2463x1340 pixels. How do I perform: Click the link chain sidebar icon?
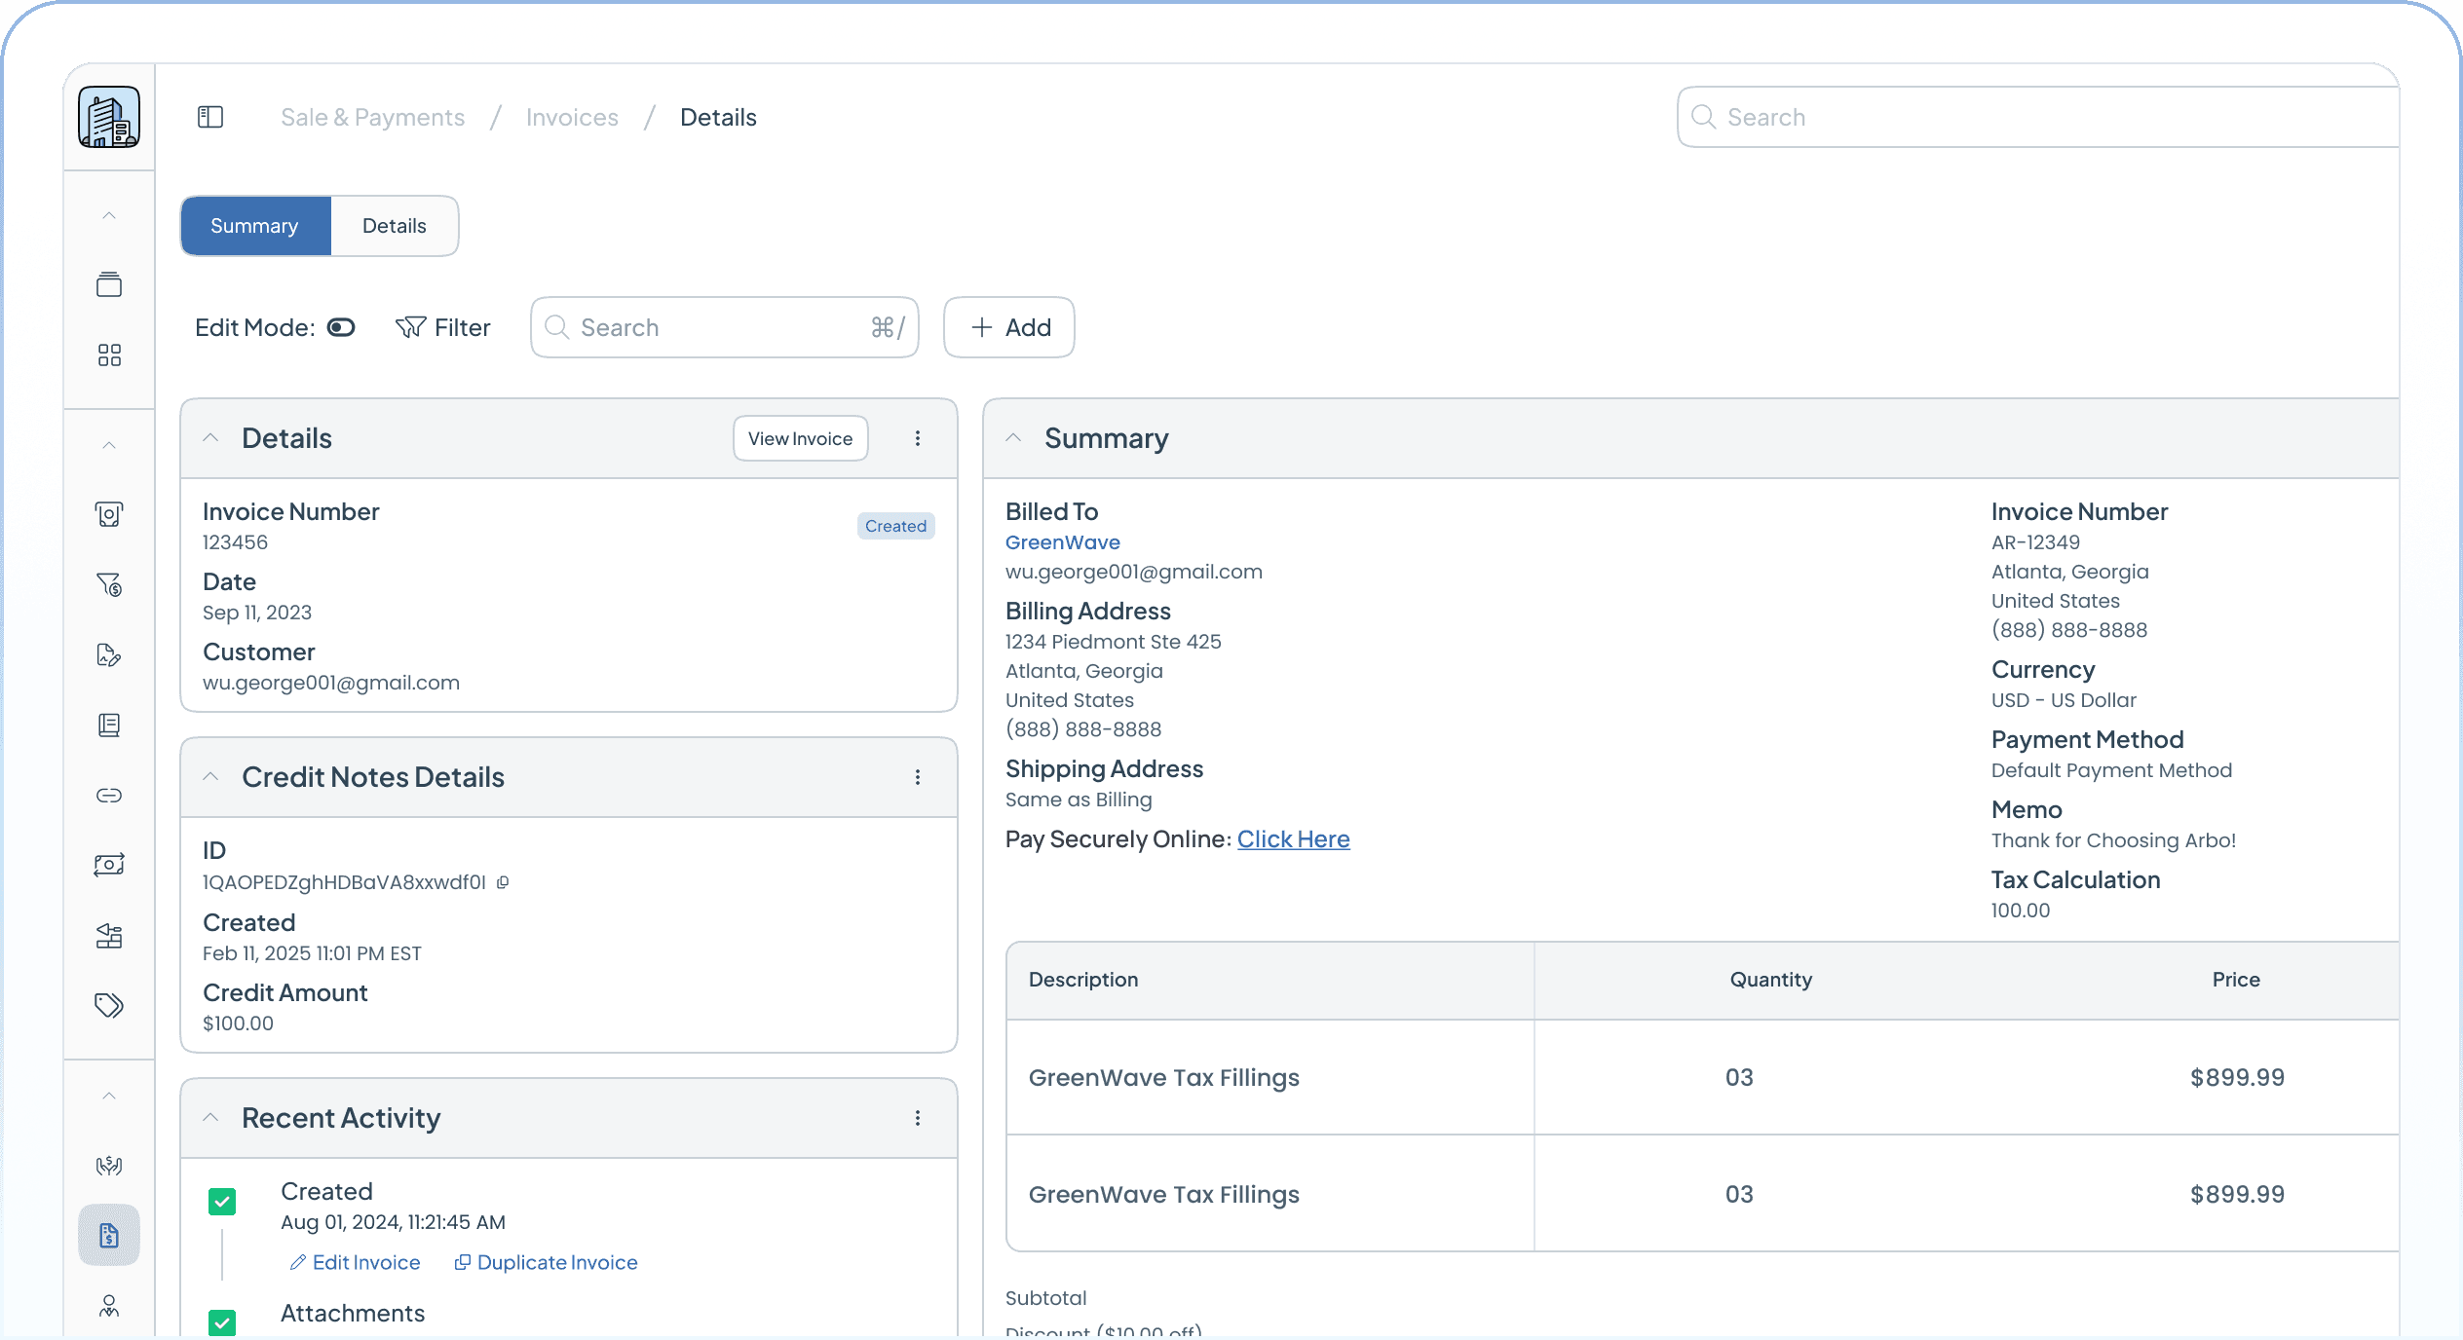tap(109, 796)
